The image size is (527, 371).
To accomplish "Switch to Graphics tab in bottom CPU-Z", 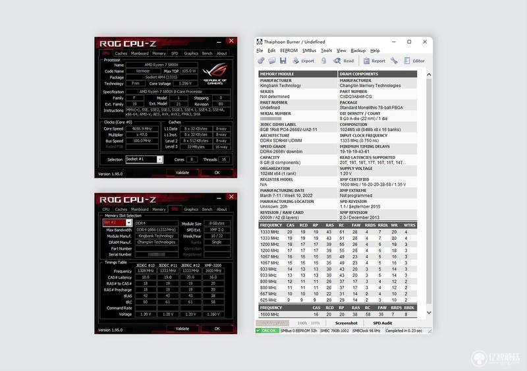I will click(x=191, y=209).
